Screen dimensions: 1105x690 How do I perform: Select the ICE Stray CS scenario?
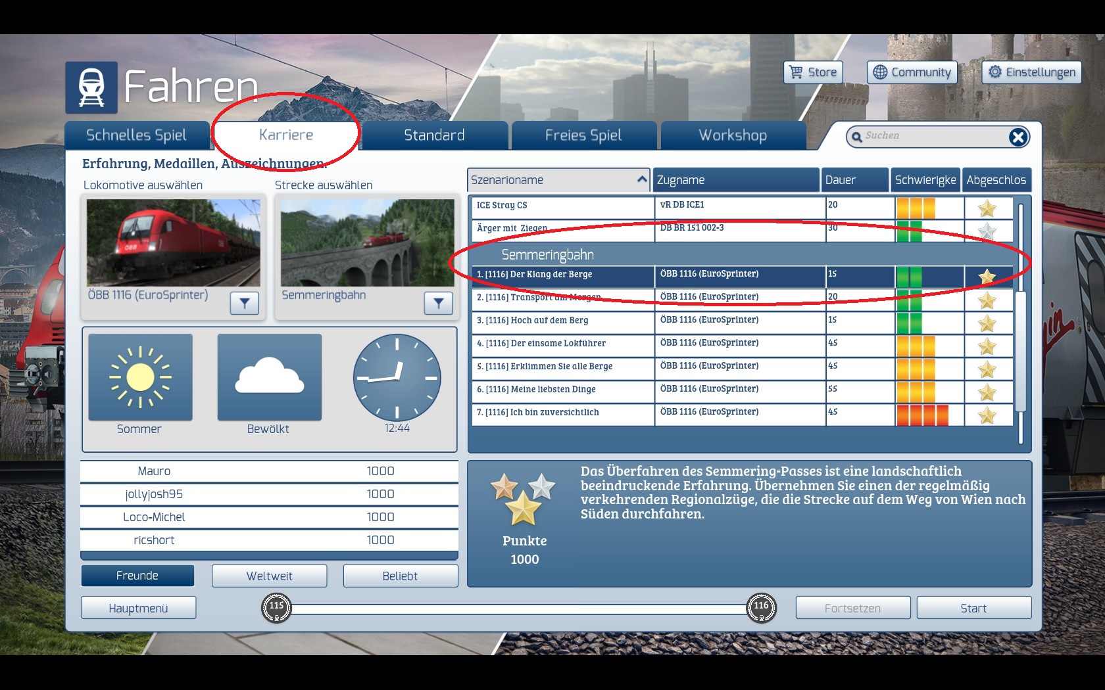click(x=742, y=208)
